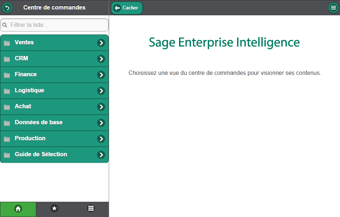Open the Ventes folder
This screenshot has width=340, height=217.
point(24,43)
